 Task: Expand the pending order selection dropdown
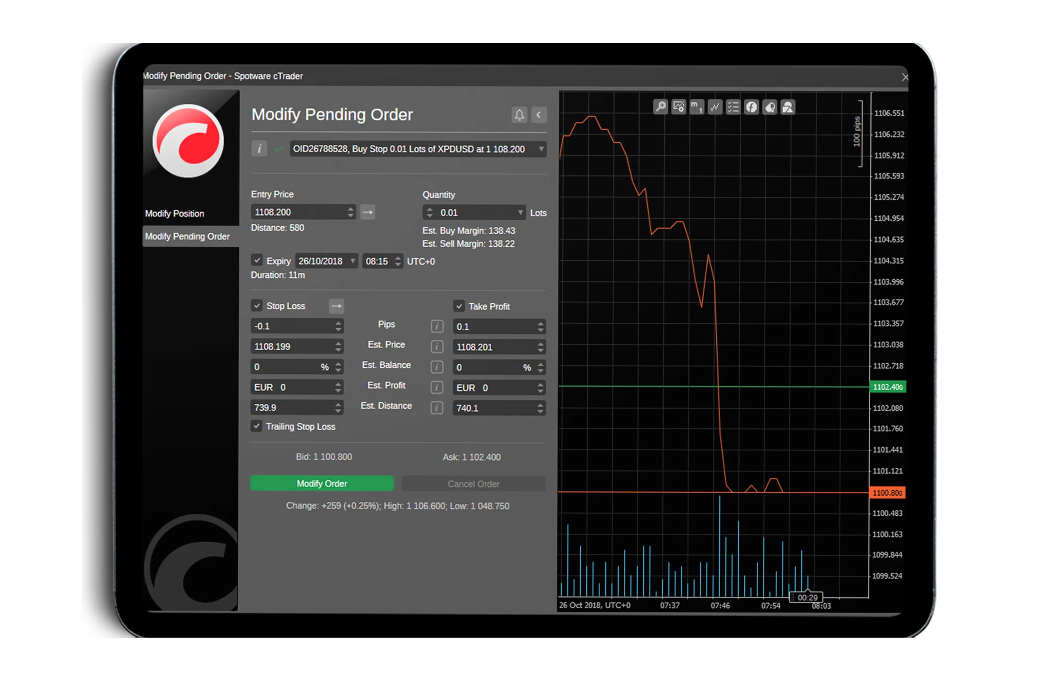[541, 149]
